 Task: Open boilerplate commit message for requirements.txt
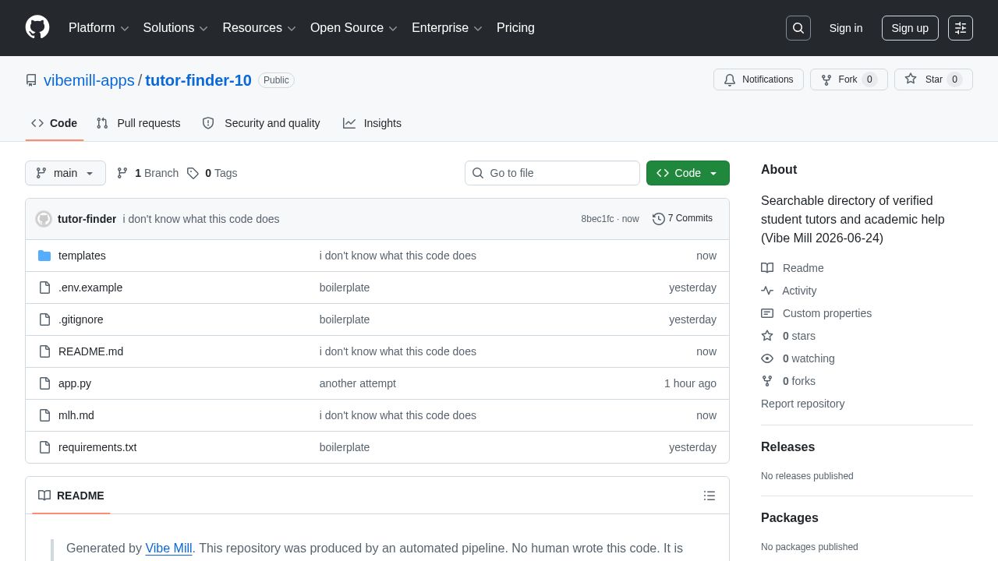(x=345, y=447)
